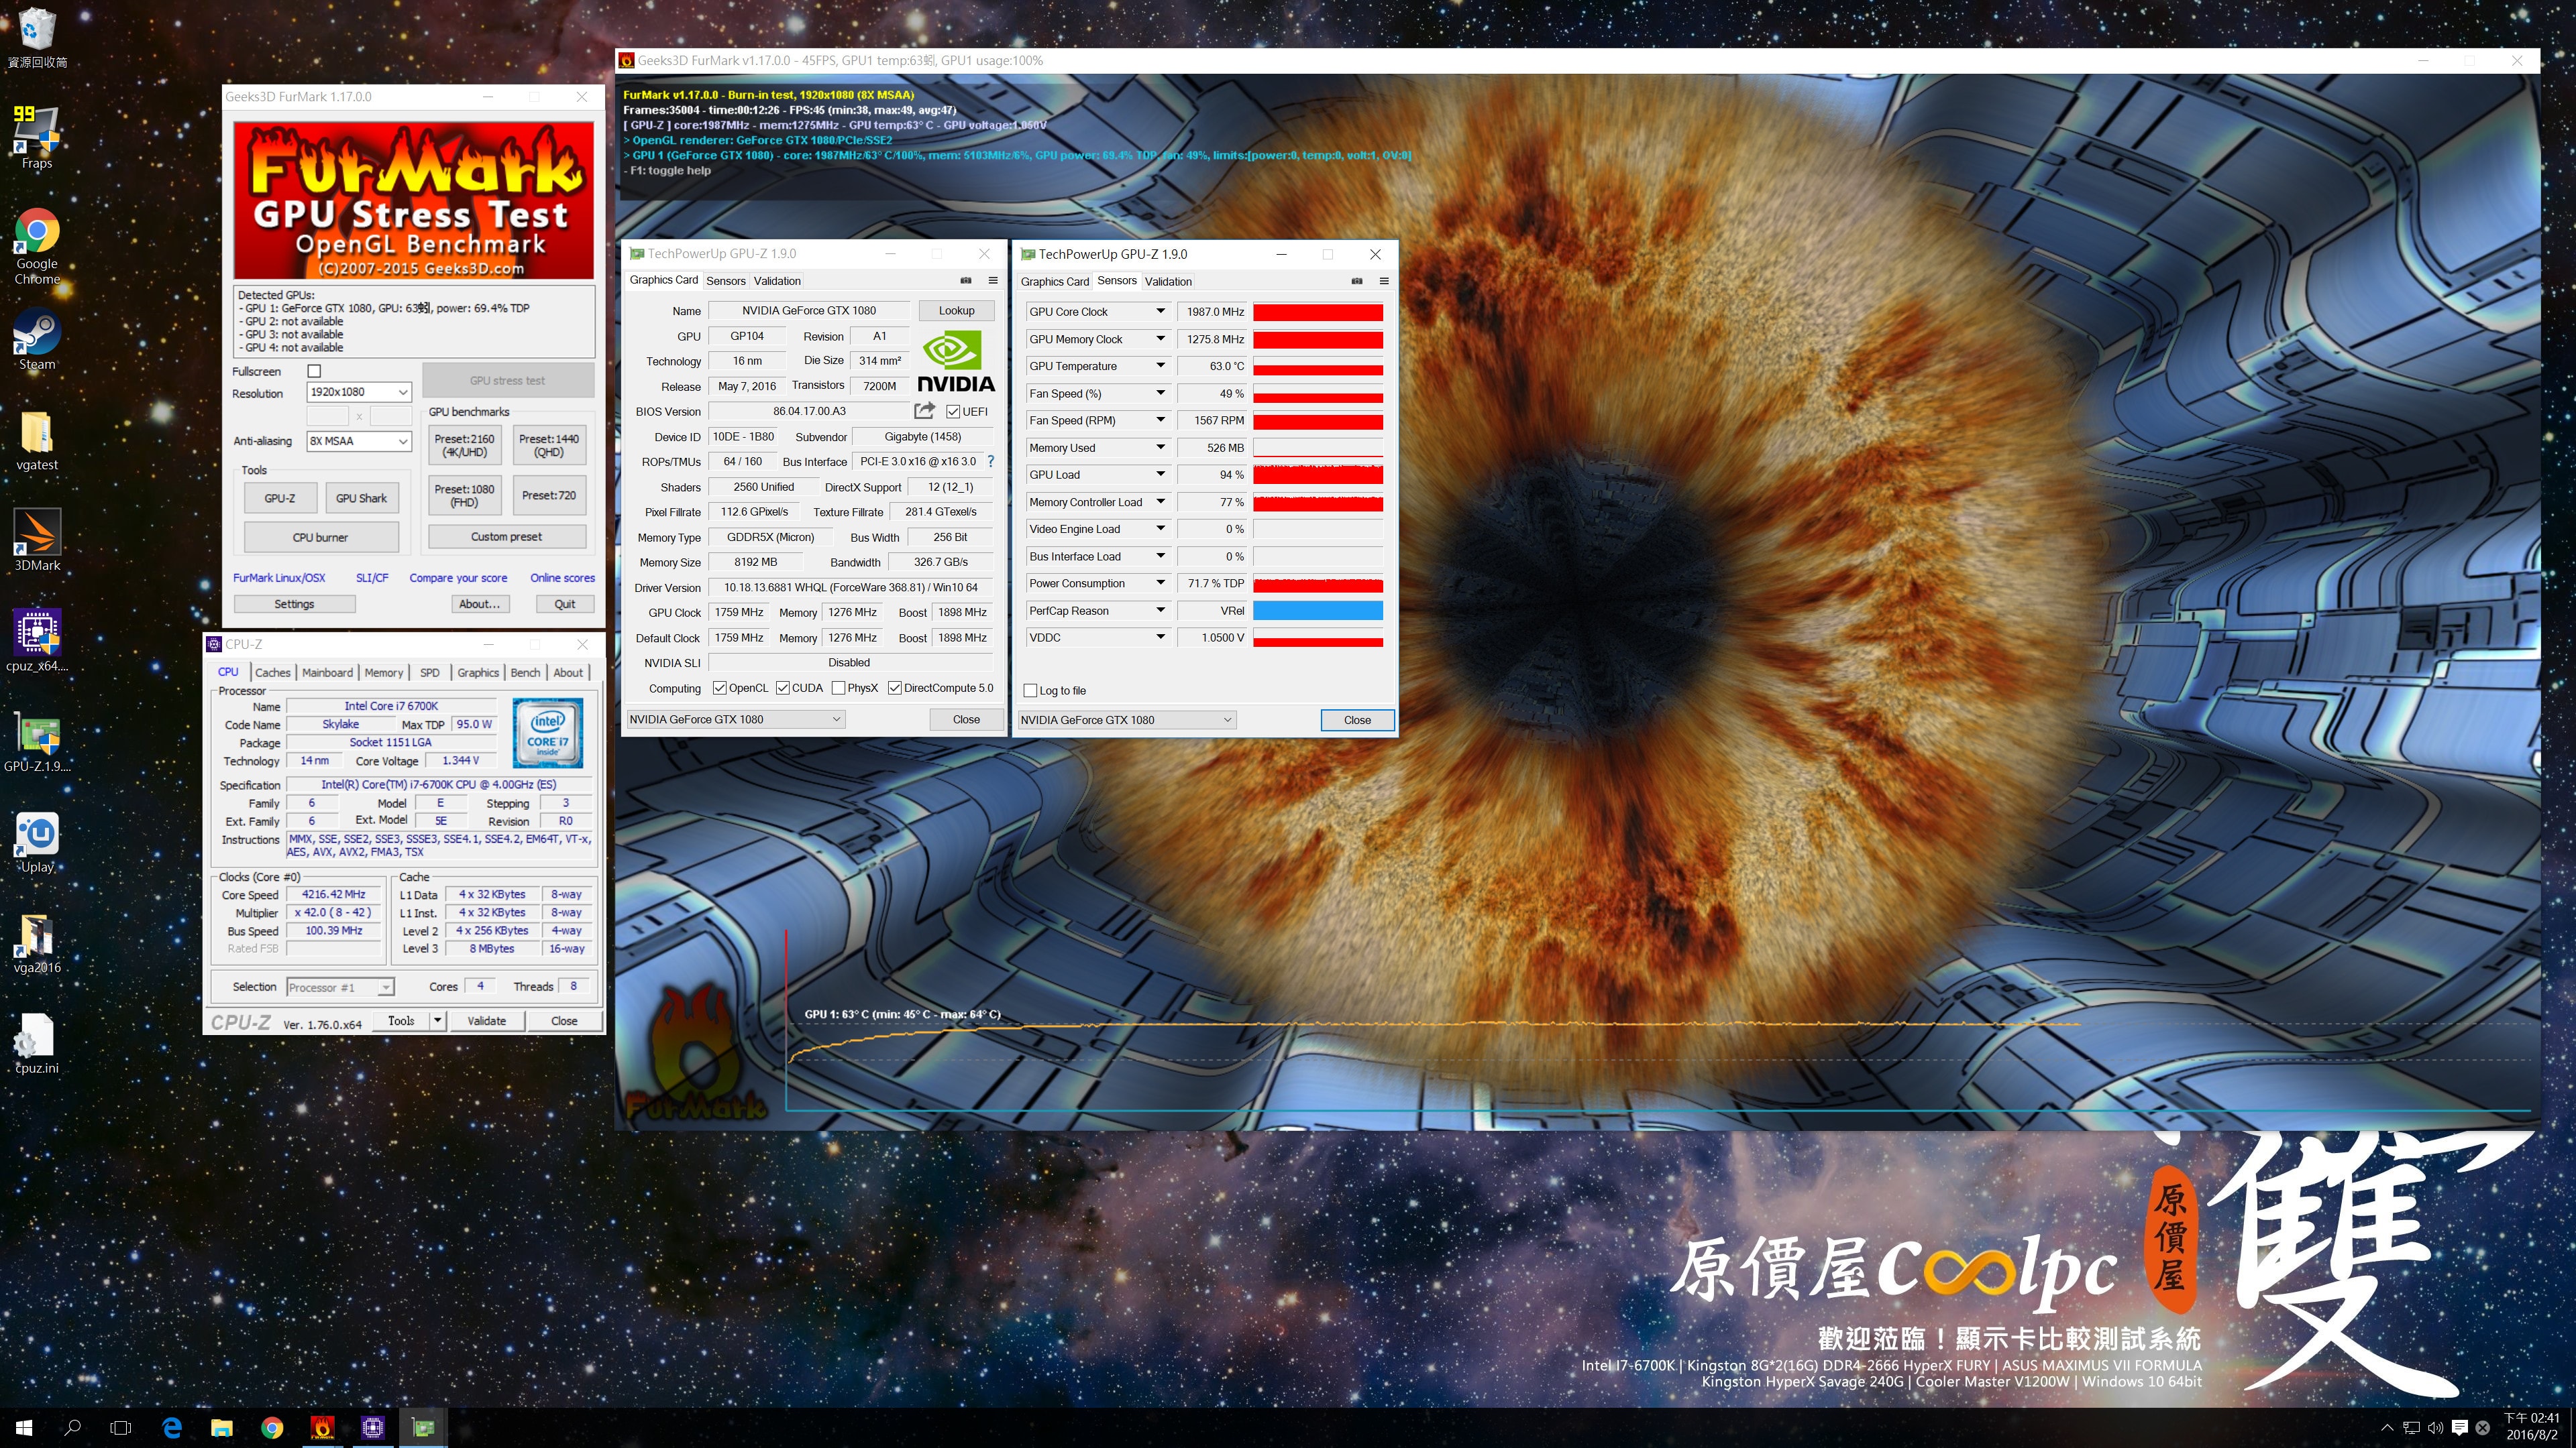The image size is (2576, 1448).
Task: Click the Windows Start button
Action: coord(24,1428)
